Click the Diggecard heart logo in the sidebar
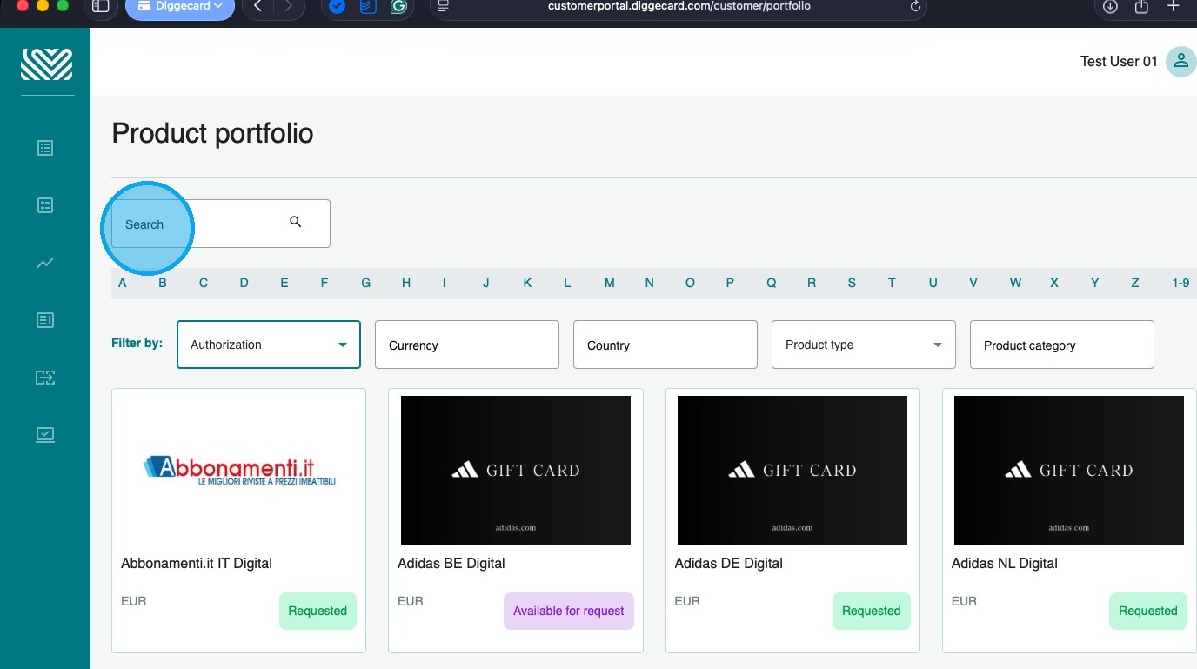 coord(46,64)
